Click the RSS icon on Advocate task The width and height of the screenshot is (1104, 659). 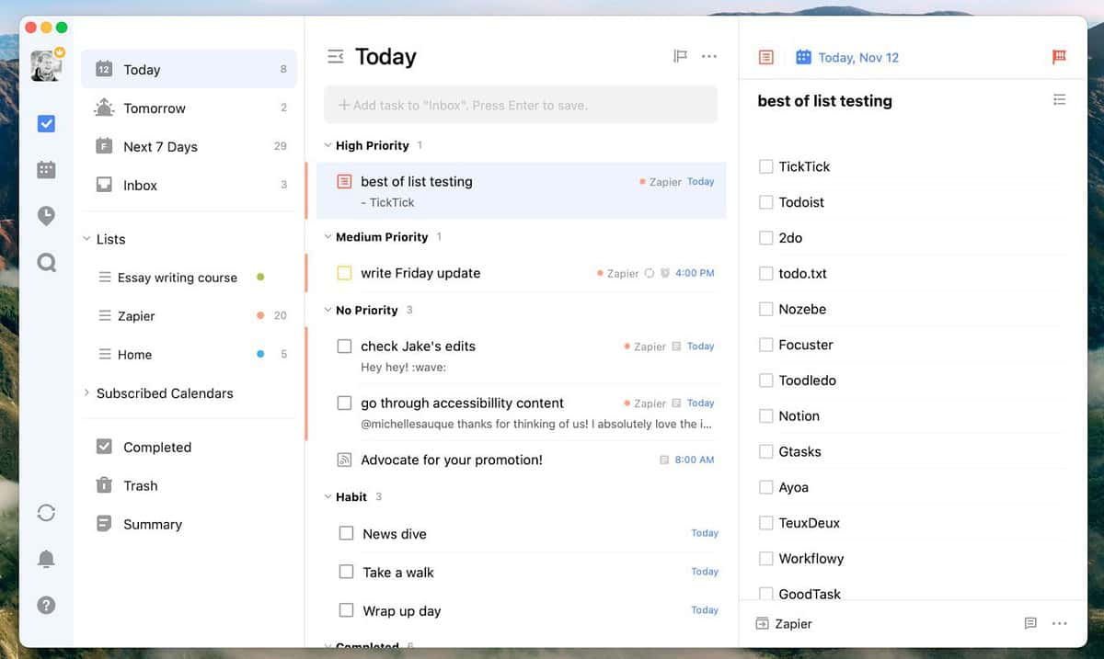(x=344, y=460)
